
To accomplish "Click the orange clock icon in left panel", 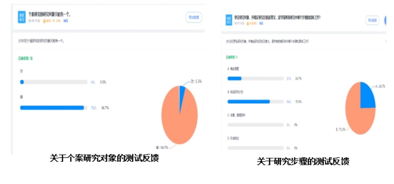I will point(44,21).
